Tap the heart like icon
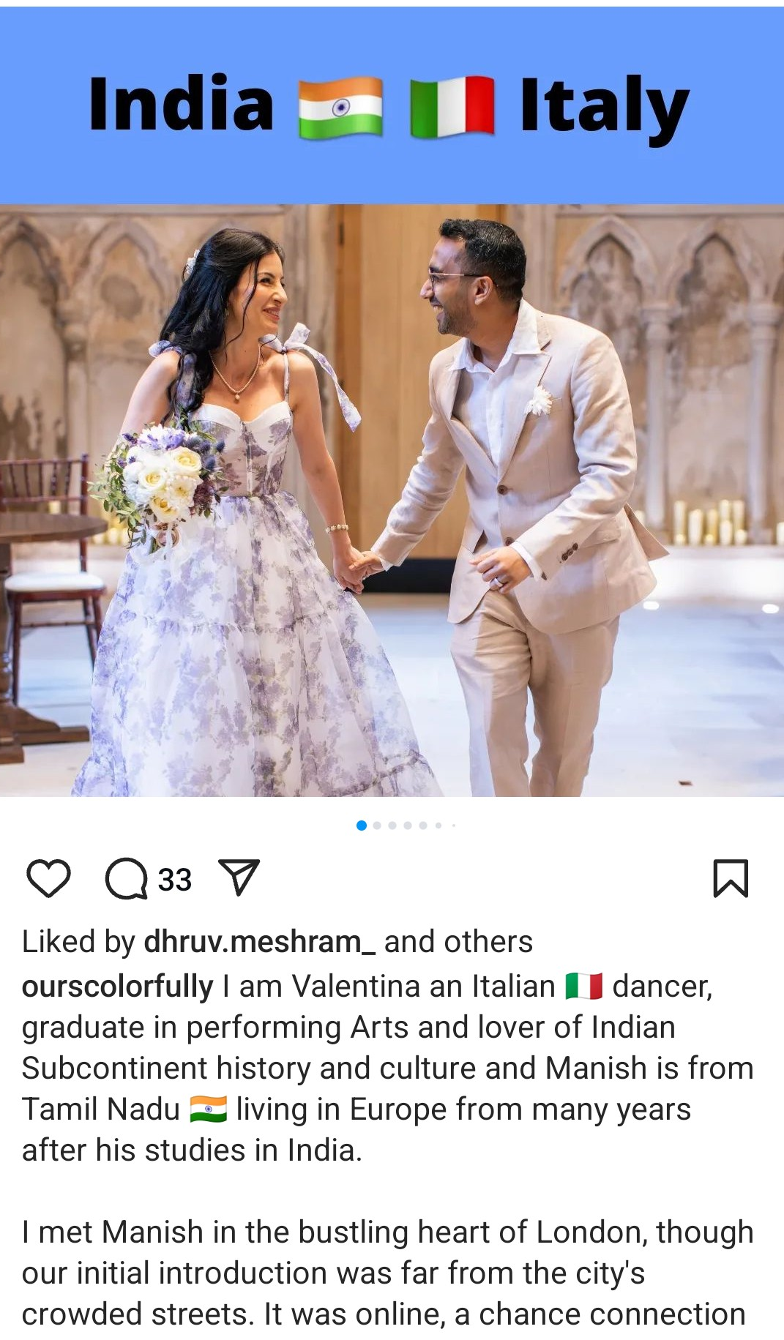The height and width of the screenshot is (1340, 784). 48,878
